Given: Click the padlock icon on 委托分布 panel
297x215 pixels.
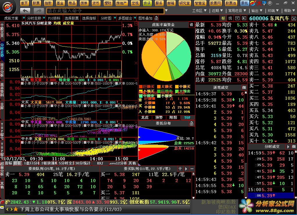Looking at the screenshot, I should (191, 124).
